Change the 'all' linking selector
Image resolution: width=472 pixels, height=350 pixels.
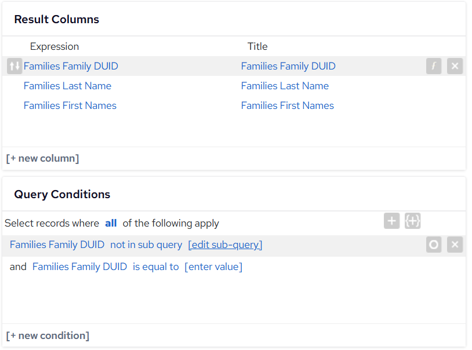[111, 223]
